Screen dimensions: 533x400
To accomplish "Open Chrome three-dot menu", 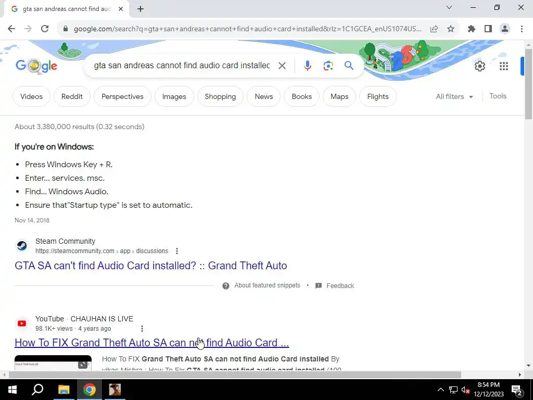I will click(522, 29).
